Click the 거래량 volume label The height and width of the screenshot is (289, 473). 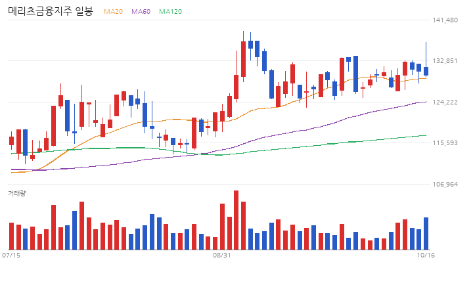click(x=17, y=193)
